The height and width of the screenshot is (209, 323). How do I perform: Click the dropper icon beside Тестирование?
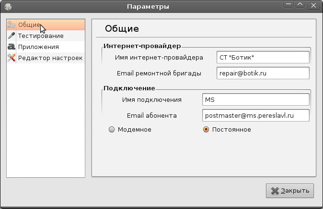[x=12, y=36]
